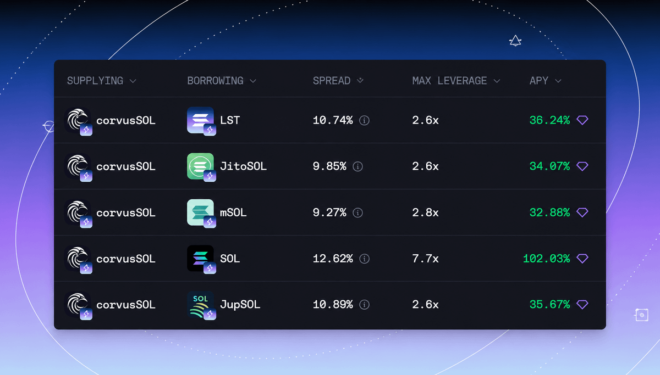Select the JitoSOL borrowing label
The width and height of the screenshot is (660, 375).
pyautogui.click(x=243, y=166)
